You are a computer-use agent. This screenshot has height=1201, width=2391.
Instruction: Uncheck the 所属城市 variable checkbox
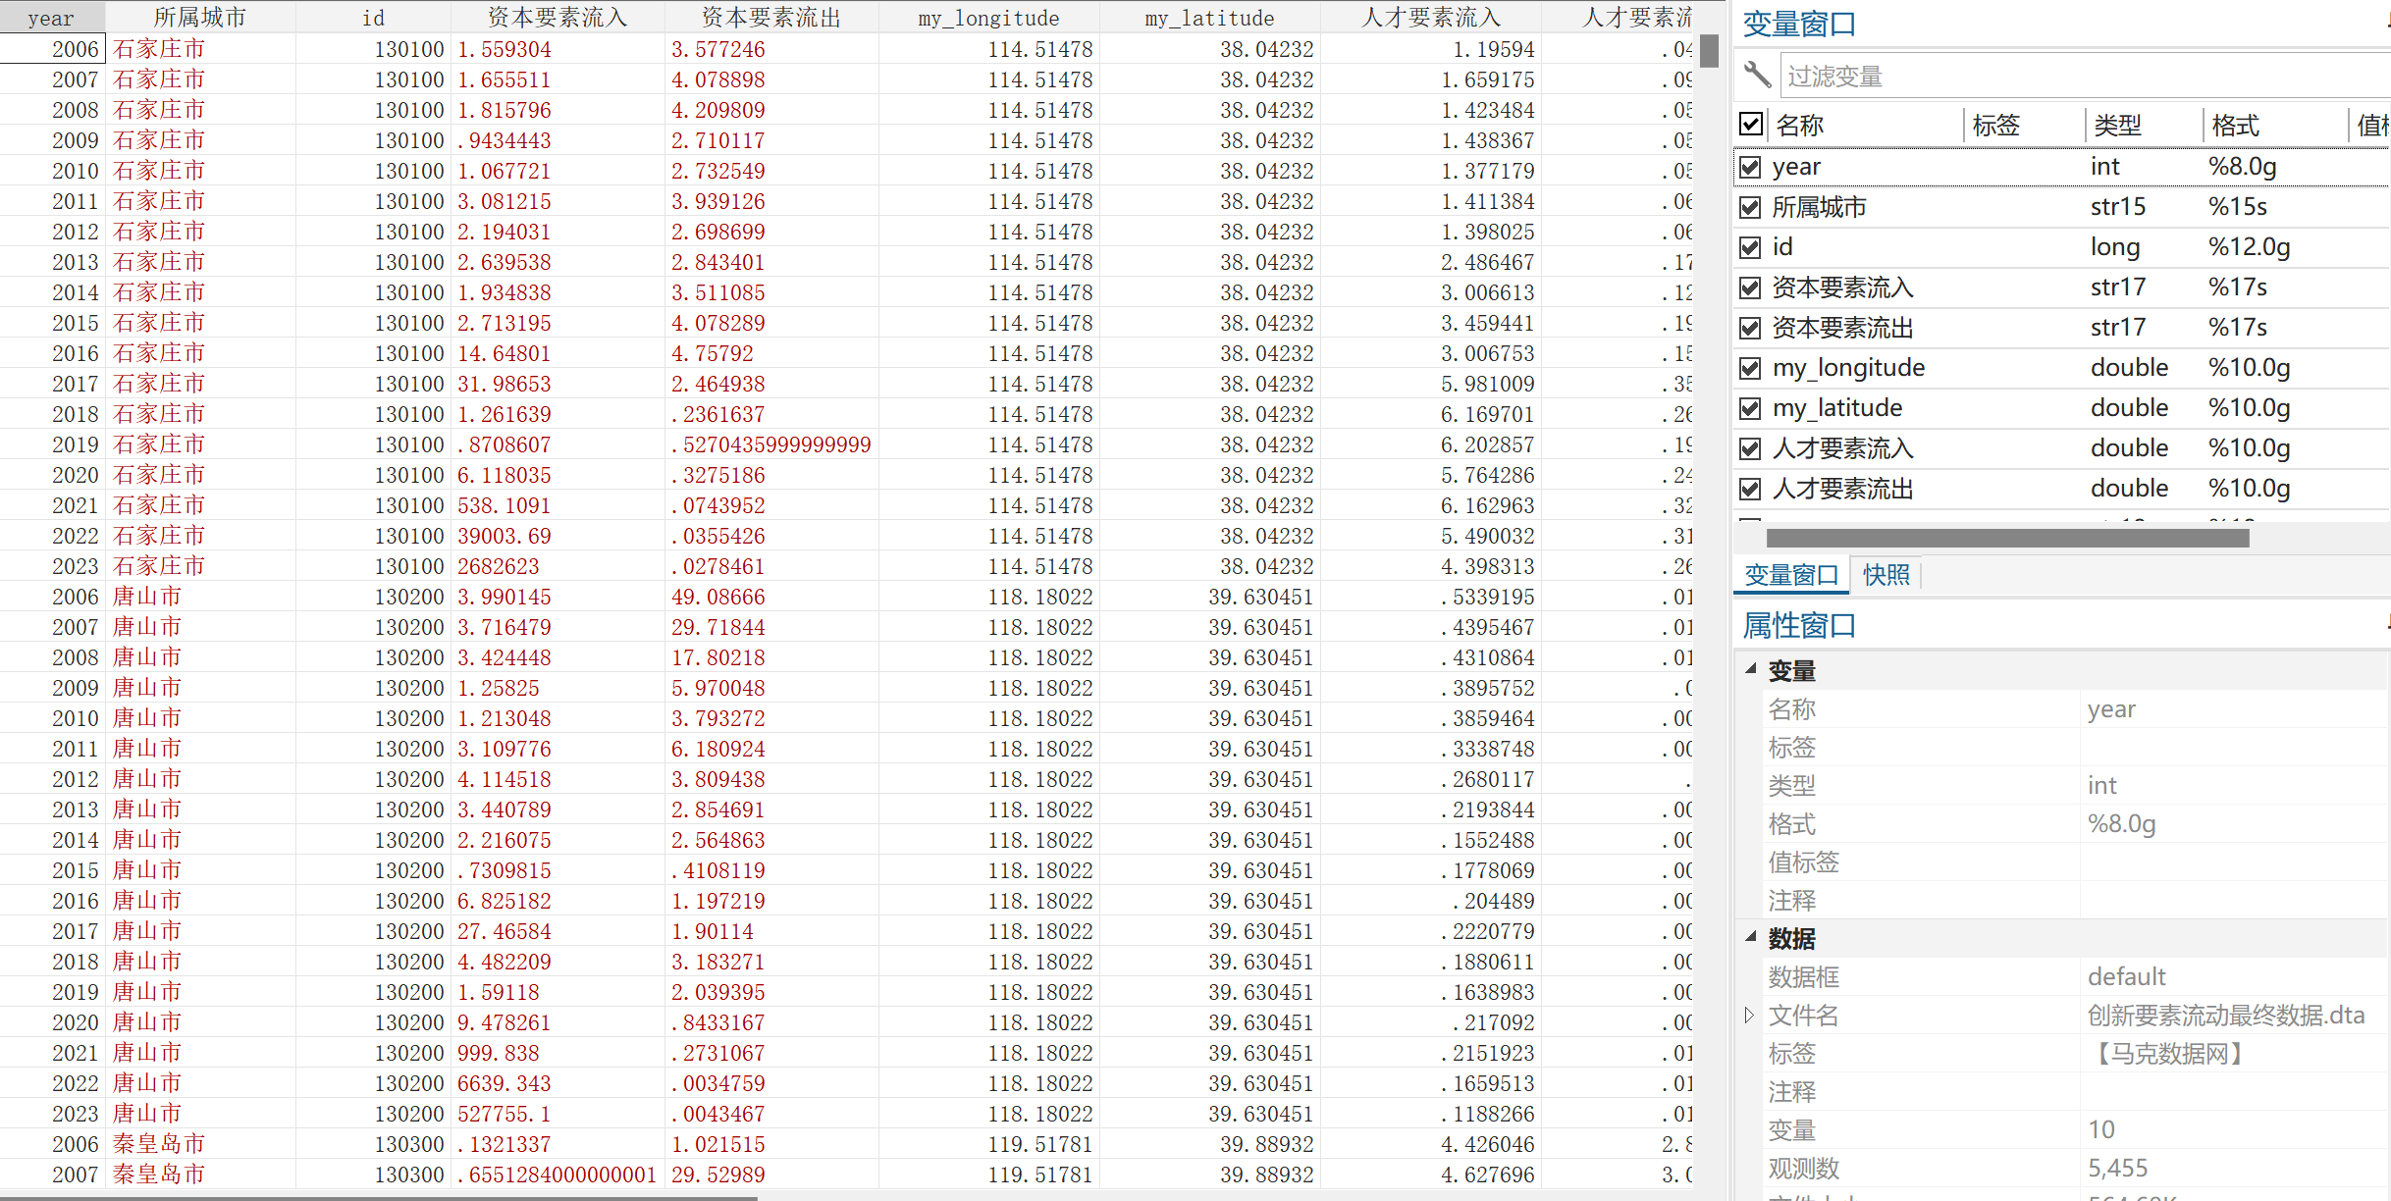coord(1750,207)
